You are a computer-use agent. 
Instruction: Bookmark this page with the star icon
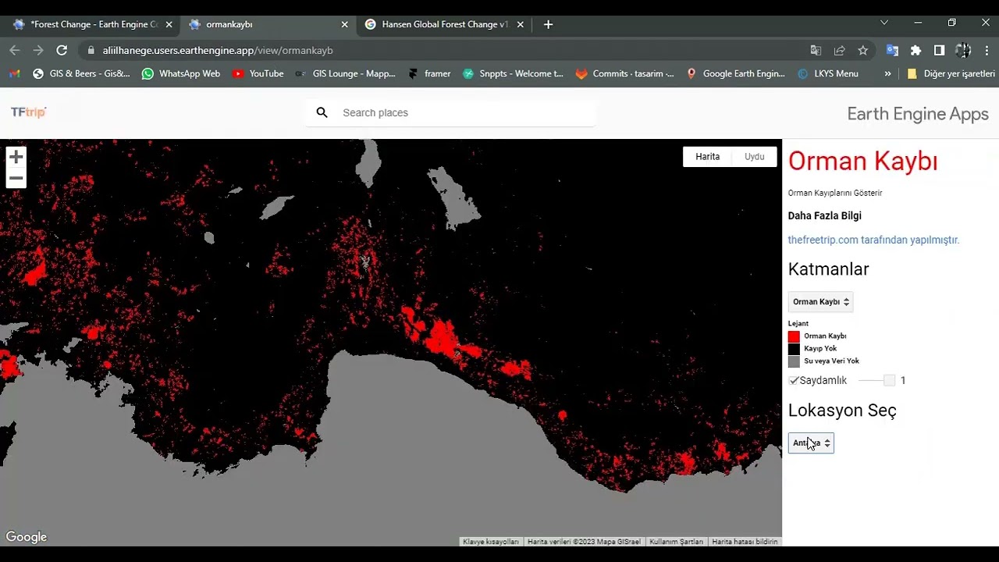862,50
